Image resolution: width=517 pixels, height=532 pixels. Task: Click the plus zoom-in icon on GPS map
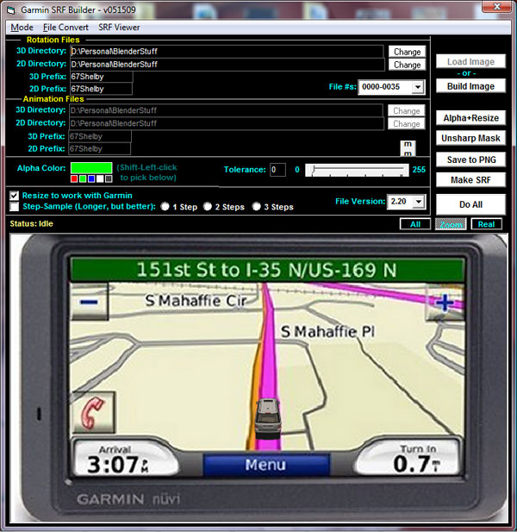445,303
